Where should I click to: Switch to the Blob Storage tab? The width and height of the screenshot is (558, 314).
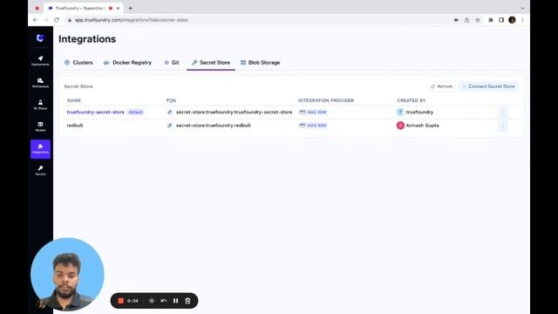(x=260, y=62)
